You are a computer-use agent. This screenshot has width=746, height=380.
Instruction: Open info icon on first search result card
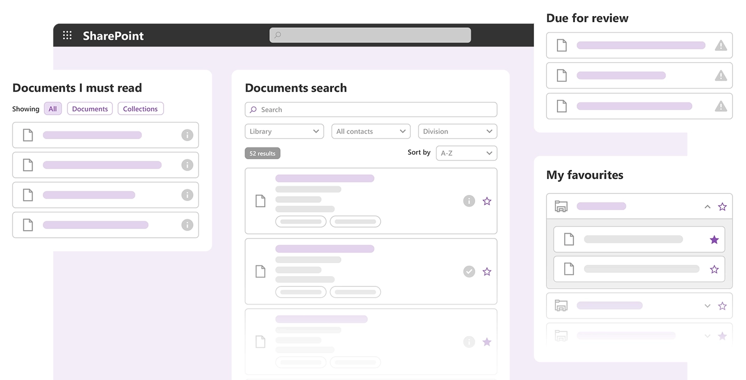click(x=469, y=201)
